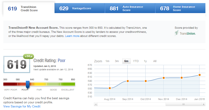
Task: Click the 'Score provided by' text
Action: [x=186, y=28]
